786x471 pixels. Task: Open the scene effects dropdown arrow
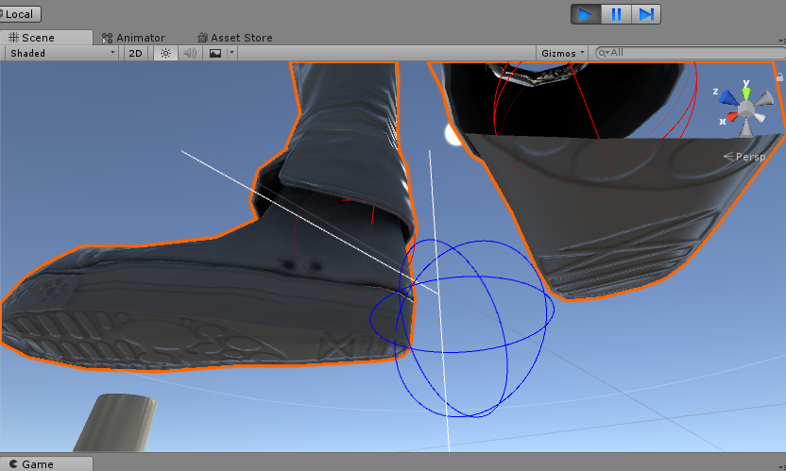pyautogui.click(x=231, y=54)
